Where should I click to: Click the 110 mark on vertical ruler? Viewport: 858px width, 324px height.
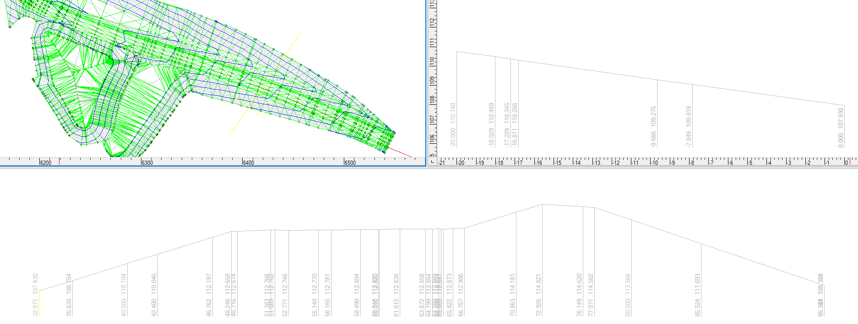[432, 61]
